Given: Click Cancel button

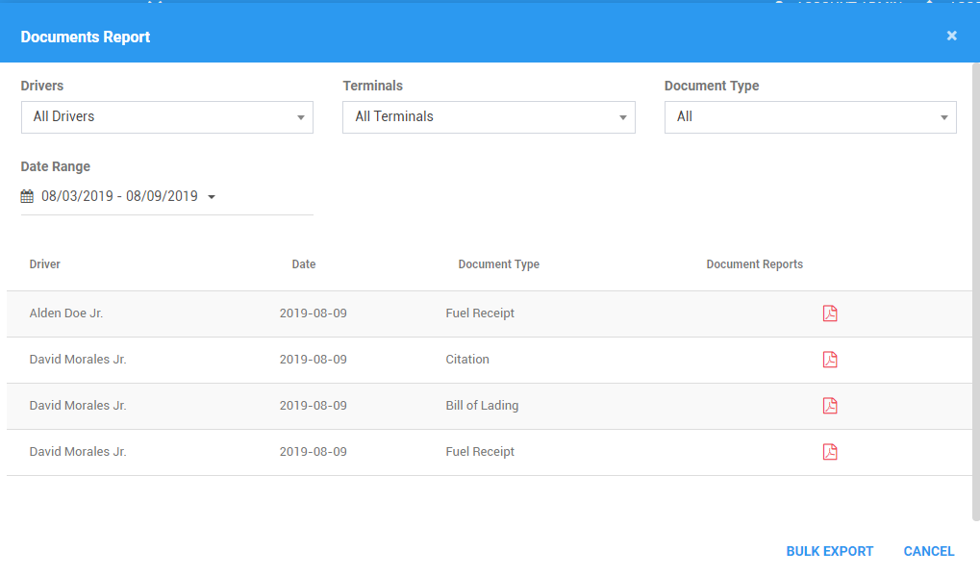Looking at the screenshot, I should [929, 551].
